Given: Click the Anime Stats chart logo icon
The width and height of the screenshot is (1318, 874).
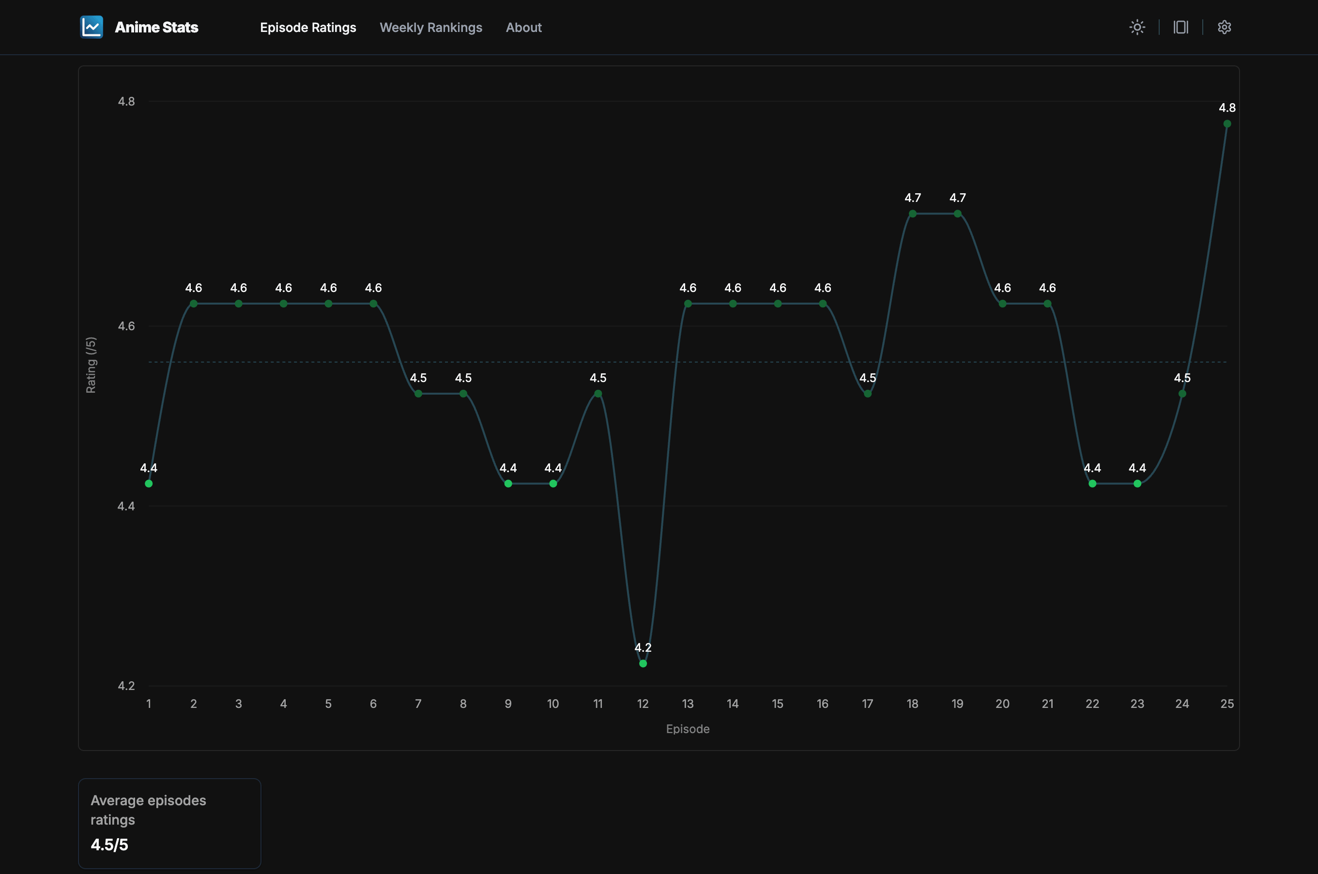Looking at the screenshot, I should (92, 27).
